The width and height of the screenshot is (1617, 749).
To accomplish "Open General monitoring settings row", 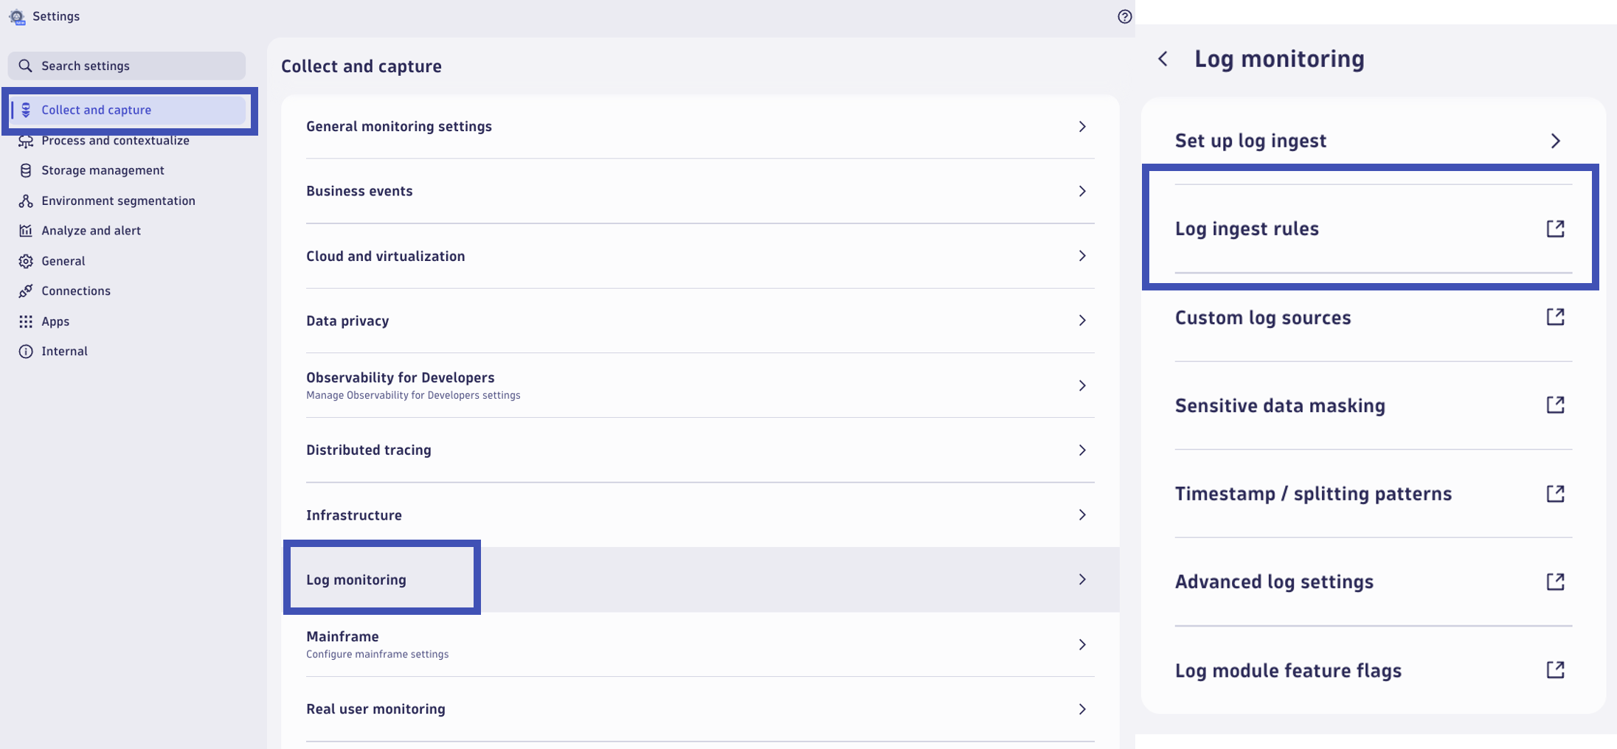I will pos(700,127).
